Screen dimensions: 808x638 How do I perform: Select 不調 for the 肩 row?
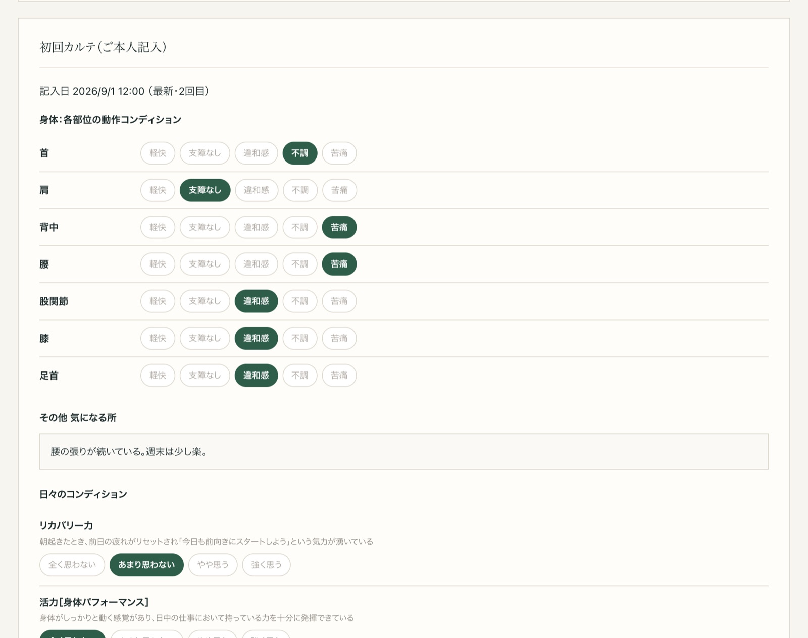click(300, 190)
